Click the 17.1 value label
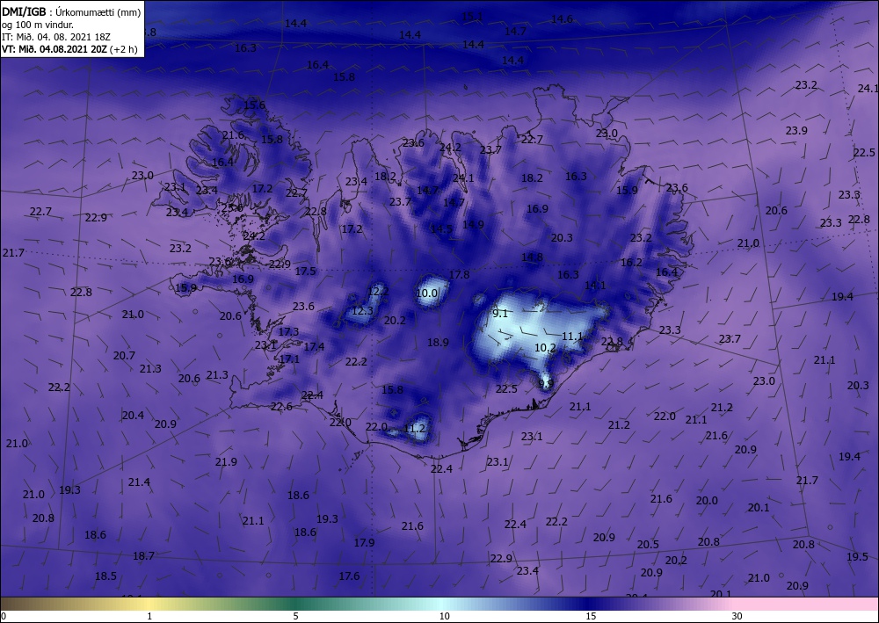This screenshot has width=879, height=623. (x=289, y=359)
